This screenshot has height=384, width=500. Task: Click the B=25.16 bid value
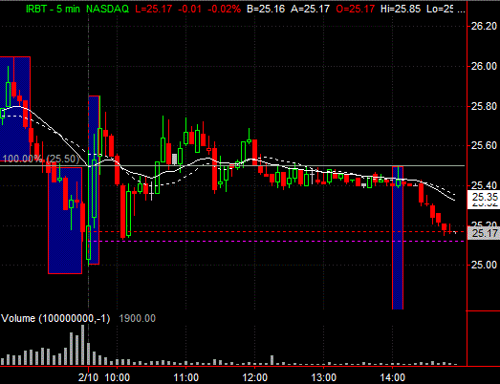(266, 9)
